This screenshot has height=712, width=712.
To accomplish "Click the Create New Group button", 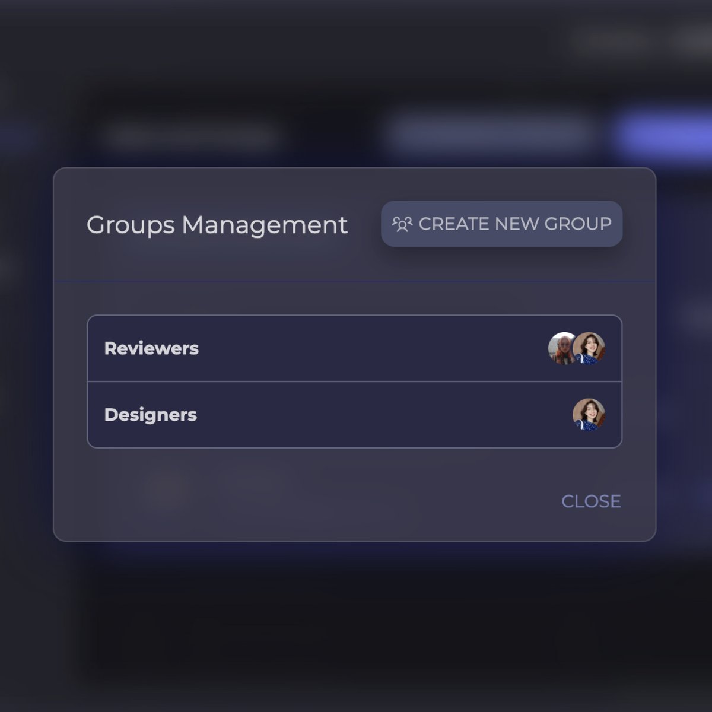I will tap(501, 224).
